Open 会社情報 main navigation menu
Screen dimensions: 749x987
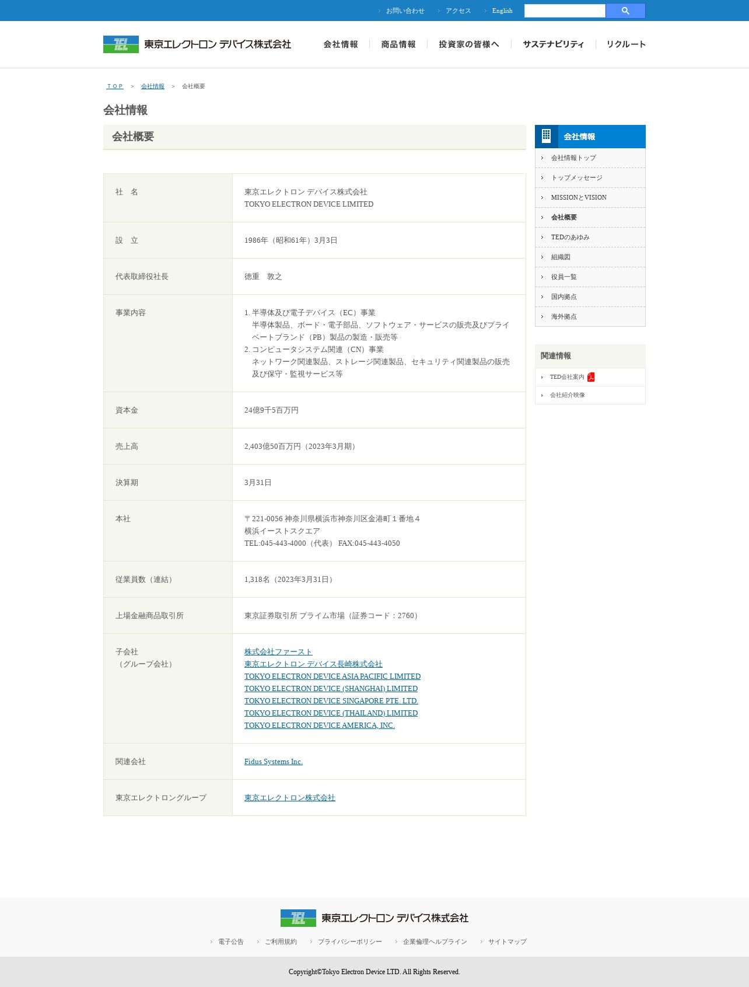point(341,44)
